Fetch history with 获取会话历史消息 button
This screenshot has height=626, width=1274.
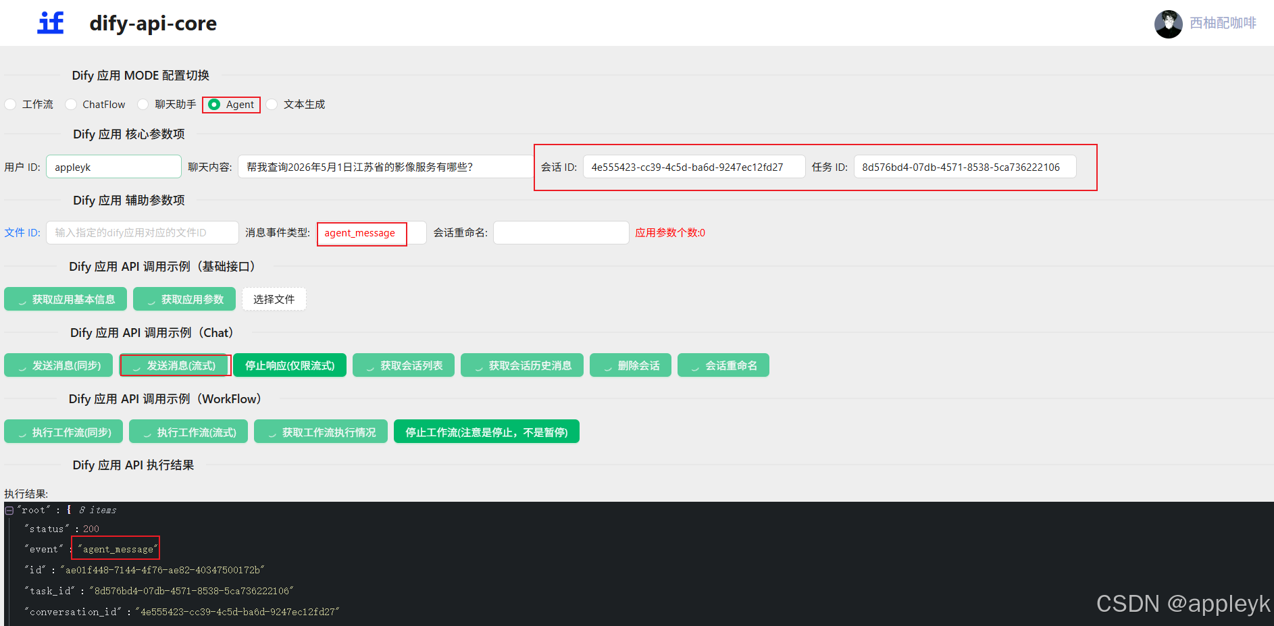point(522,365)
